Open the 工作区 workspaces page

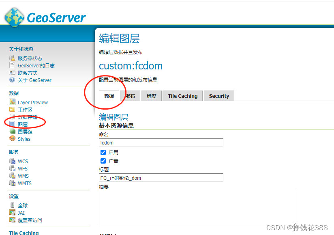26,110
